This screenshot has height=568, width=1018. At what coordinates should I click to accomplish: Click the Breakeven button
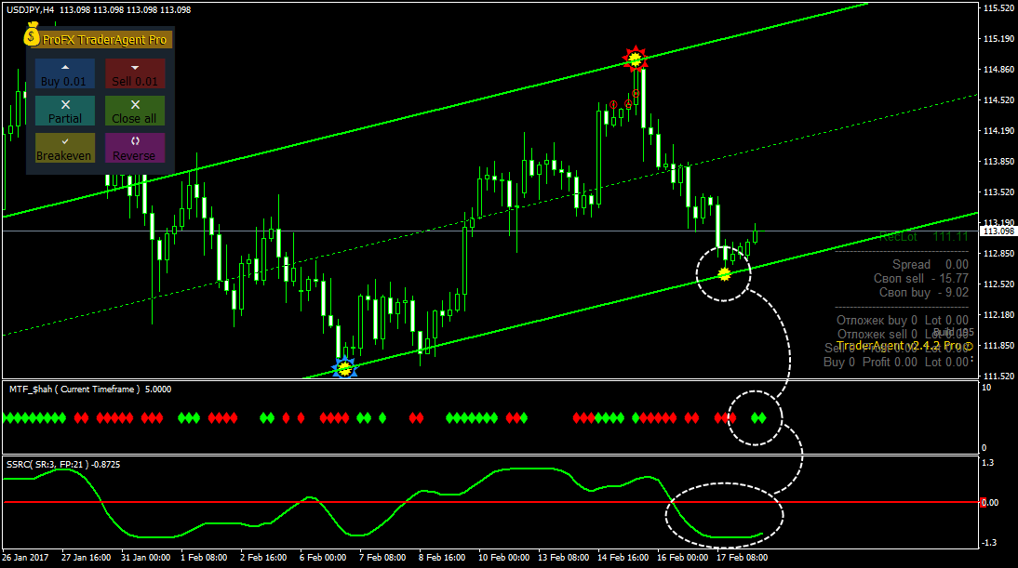65,148
